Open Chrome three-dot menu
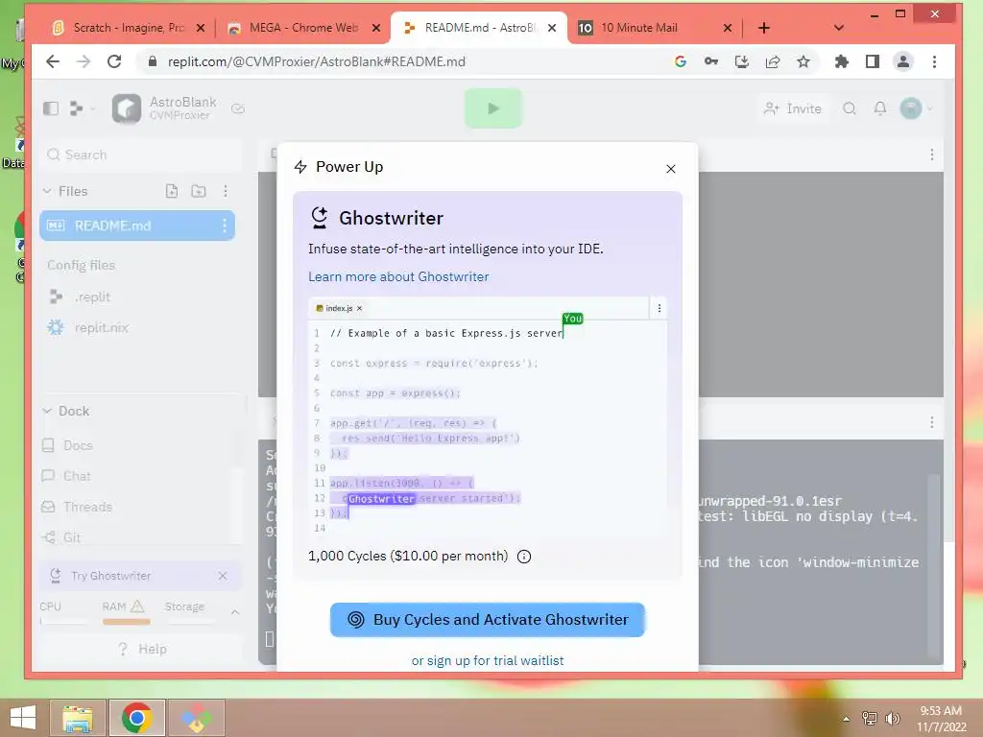The width and height of the screenshot is (983, 737). click(x=934, y=61)
